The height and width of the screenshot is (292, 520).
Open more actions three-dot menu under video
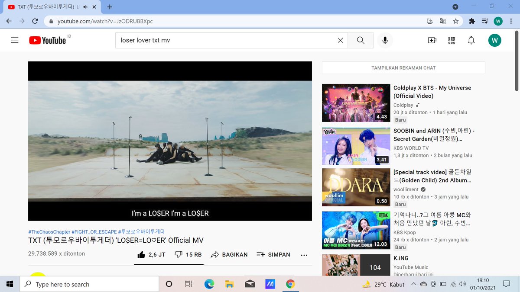[304, 255]
